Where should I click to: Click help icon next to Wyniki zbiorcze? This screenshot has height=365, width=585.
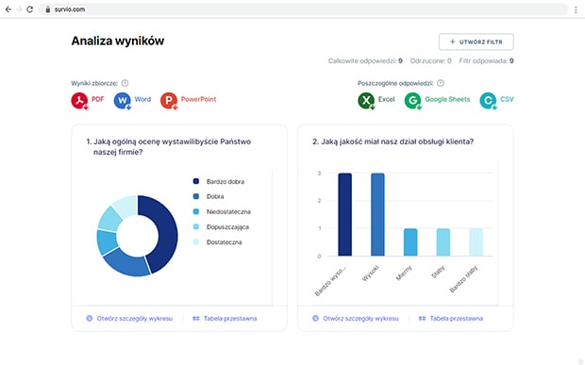tap(125, 83)
